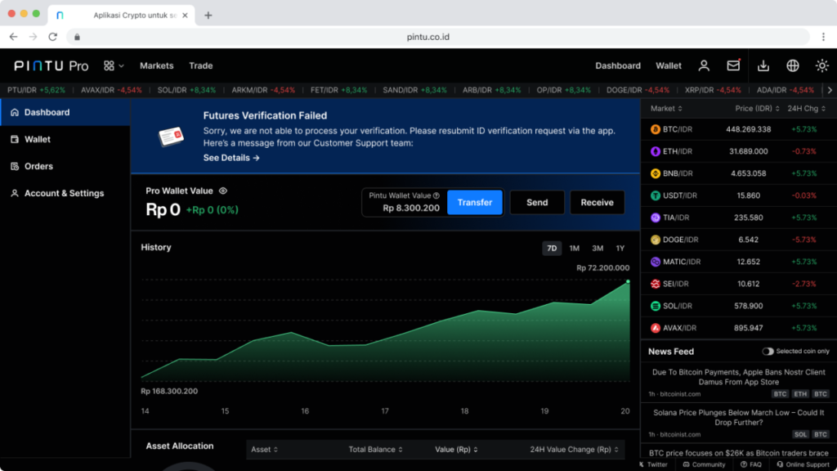Click the pintu.co.id address bar
This screenshot has height=471, width=837.
point(438,37)
